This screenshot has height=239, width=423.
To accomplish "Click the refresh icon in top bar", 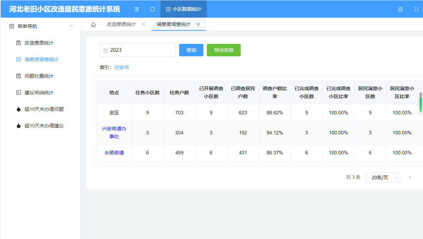I will coord(153,9).
